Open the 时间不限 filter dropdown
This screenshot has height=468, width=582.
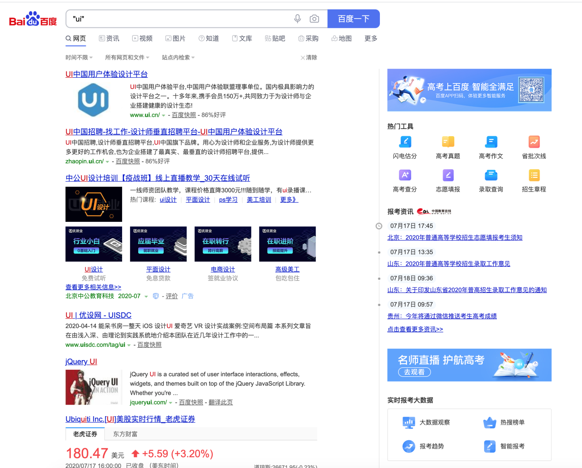[x=79, y=57]
